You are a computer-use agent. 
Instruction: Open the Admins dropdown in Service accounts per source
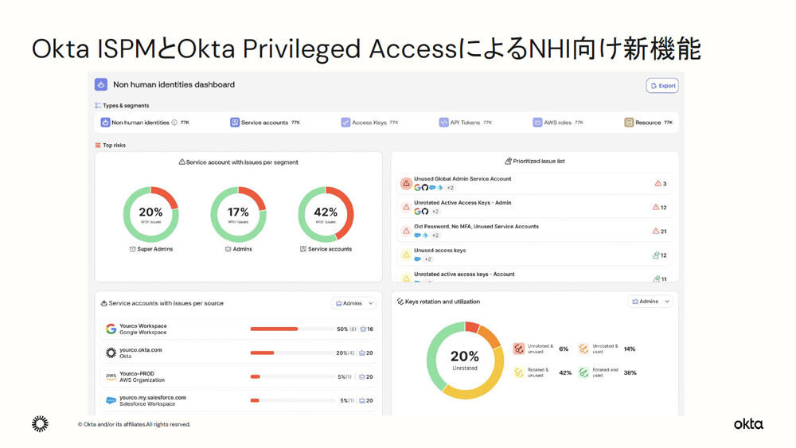pos(354,303)
